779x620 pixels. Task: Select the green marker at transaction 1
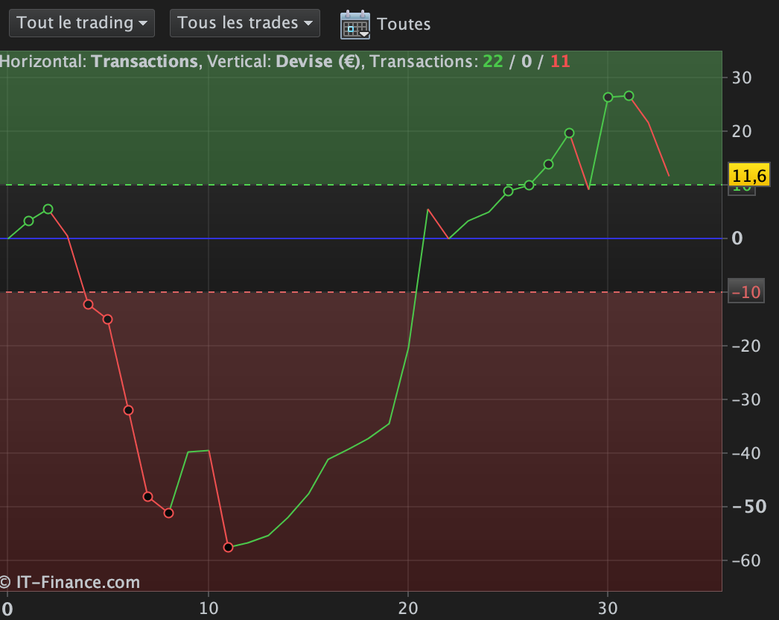point(28,221)
